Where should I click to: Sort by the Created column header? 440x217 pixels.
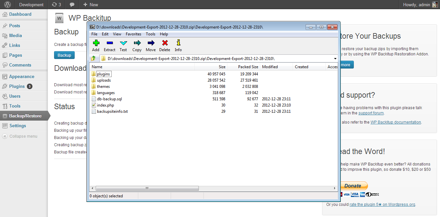click(x=309, y=67)
